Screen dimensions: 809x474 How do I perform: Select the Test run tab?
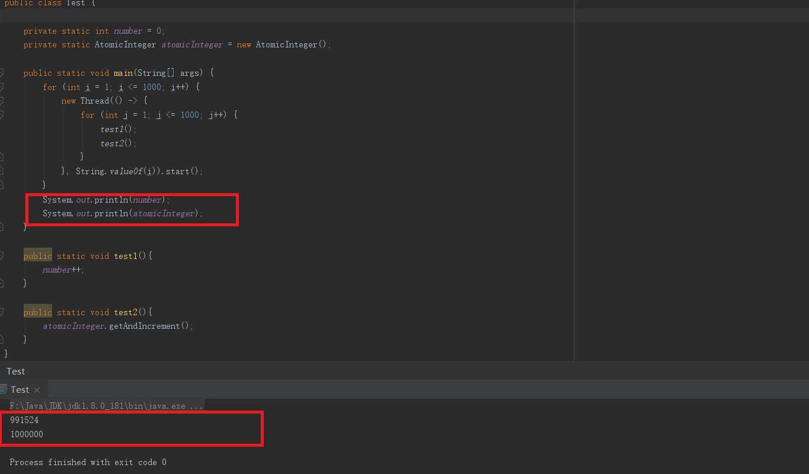20,390
